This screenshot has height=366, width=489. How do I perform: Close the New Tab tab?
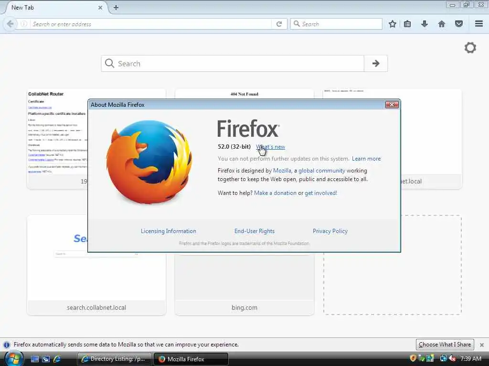tap(100, 8)
